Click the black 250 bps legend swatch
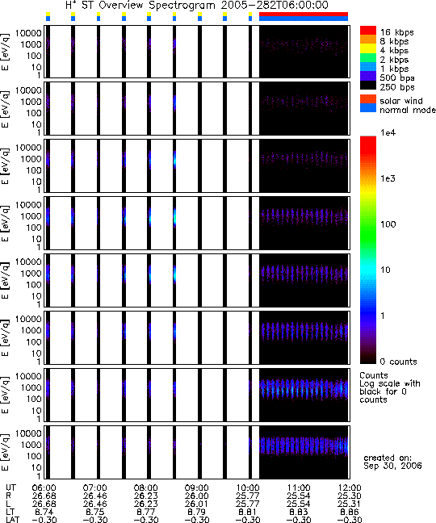Screen dimensions: 436x523 tap(368, 85)
